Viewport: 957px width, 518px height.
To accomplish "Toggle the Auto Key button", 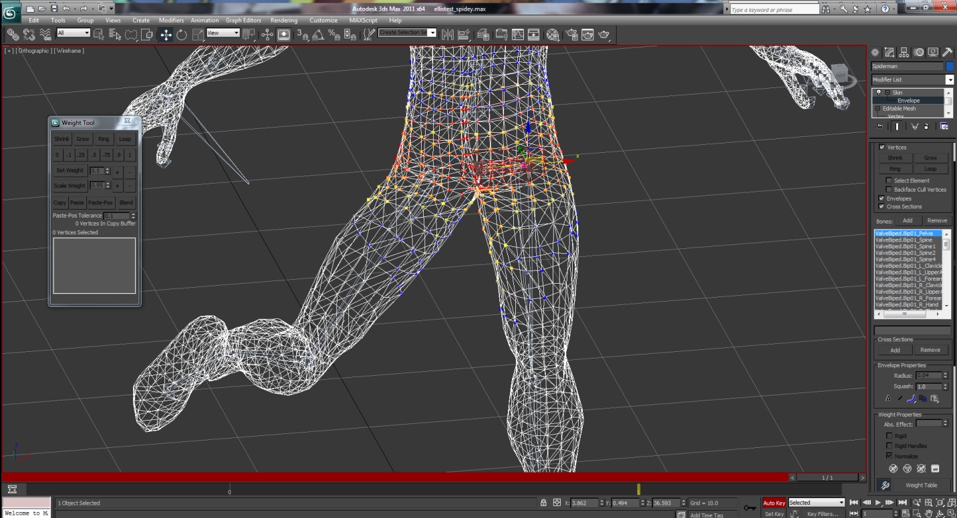I will [x=774, y=503].
